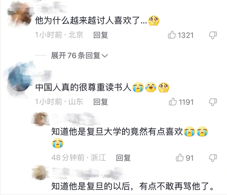Select reply text 知道他是复旦的以后

tap(90, 186)
